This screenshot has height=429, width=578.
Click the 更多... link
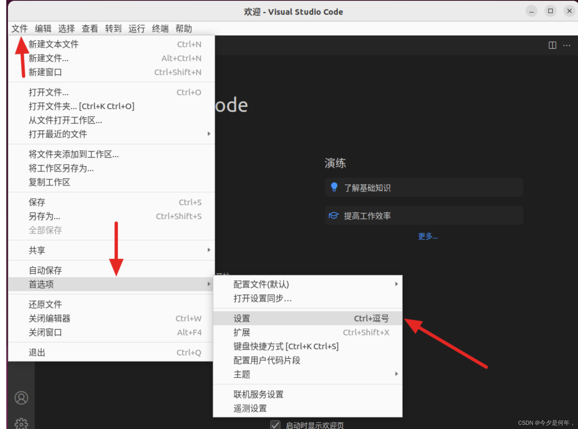coord(427,236)
